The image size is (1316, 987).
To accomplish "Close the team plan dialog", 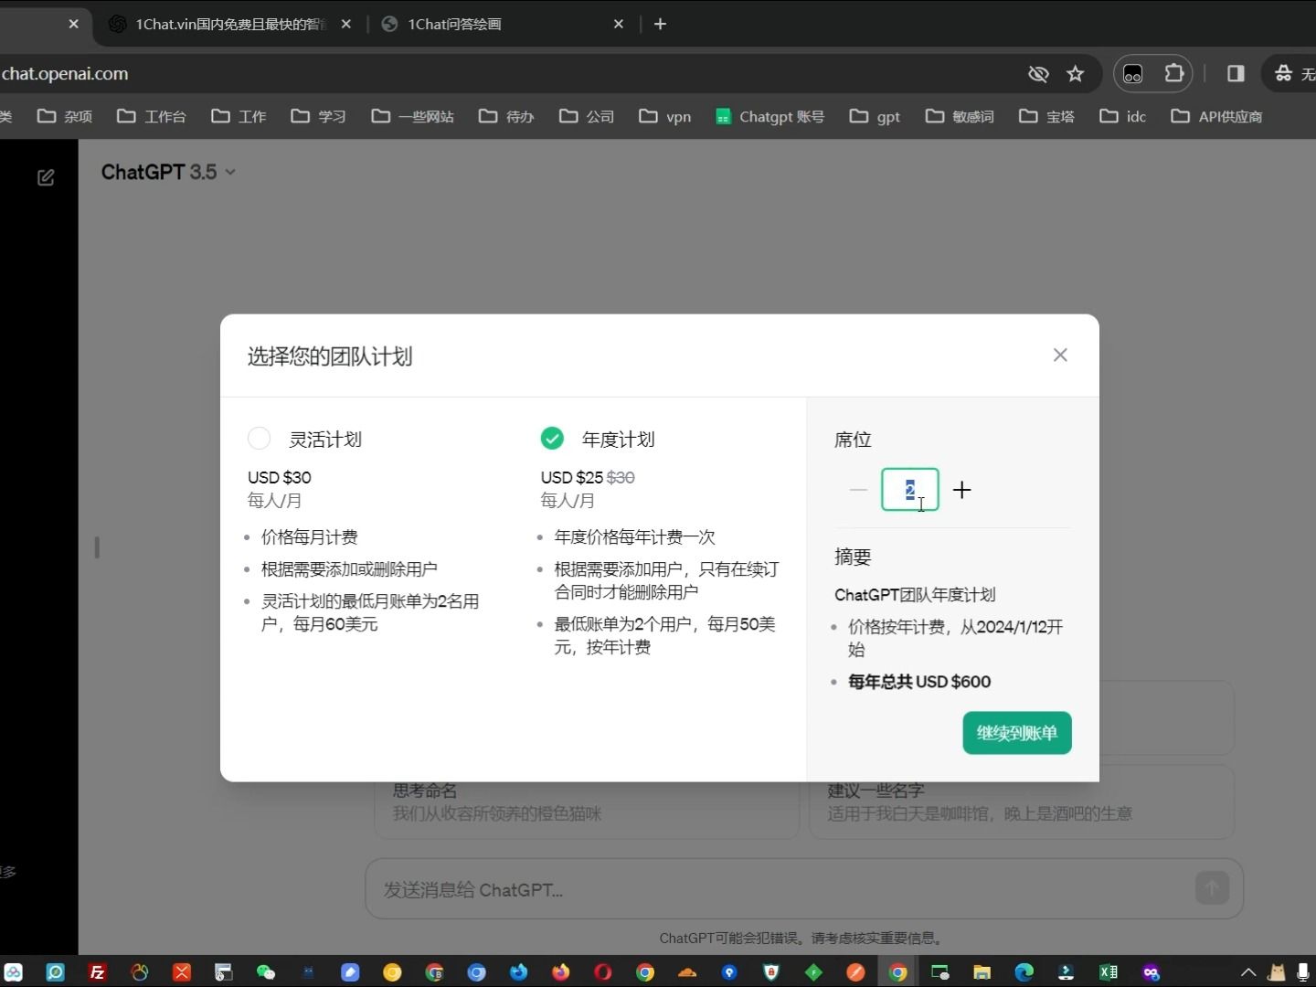I will [x=1060, y=355].
